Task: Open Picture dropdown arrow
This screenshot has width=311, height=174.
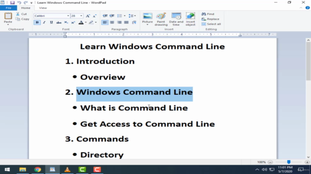Action: [x=147, y=25]
